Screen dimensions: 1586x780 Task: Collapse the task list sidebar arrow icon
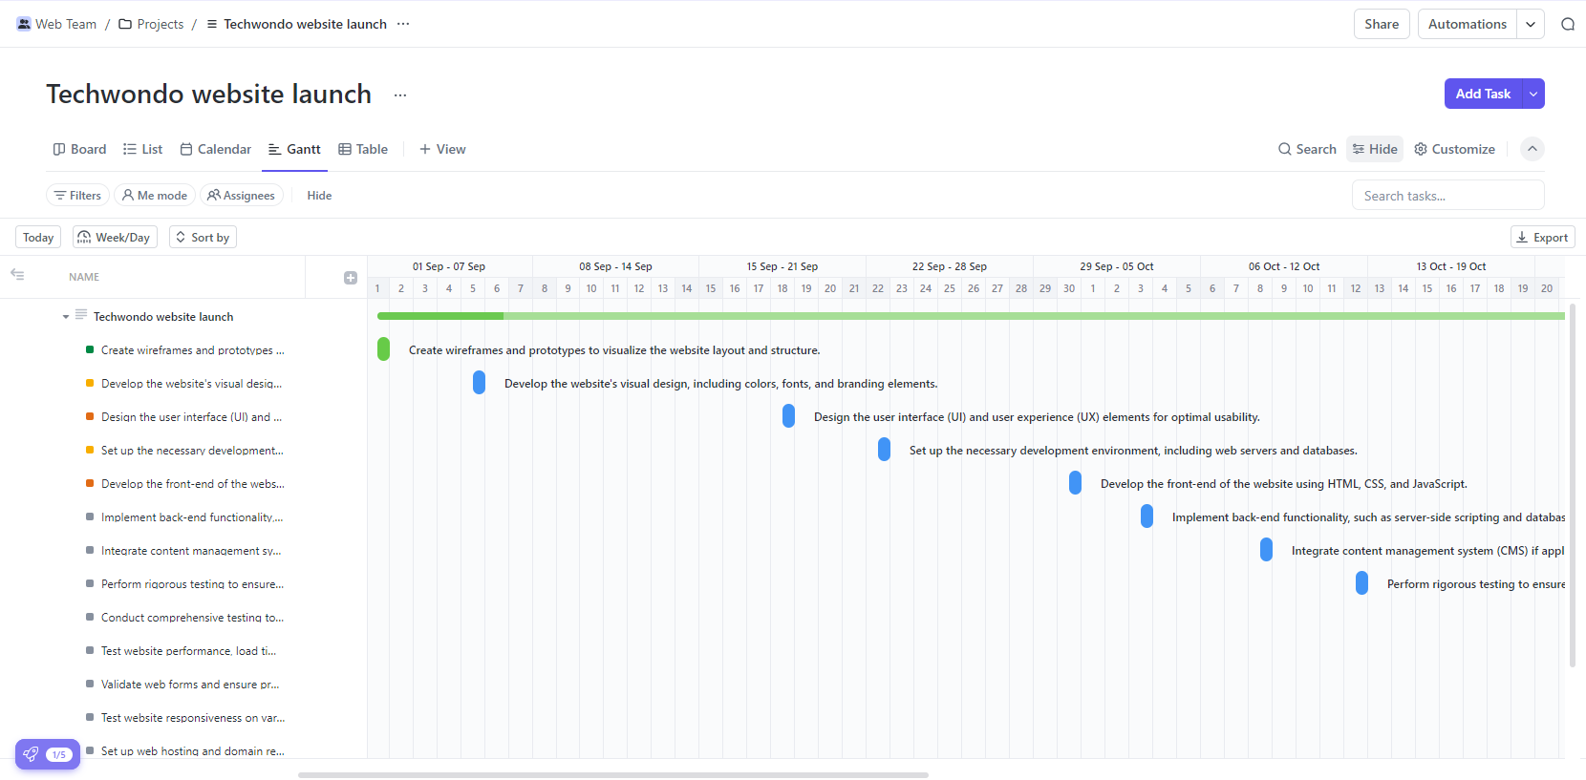pyautogui.click(x=17, y=275)
